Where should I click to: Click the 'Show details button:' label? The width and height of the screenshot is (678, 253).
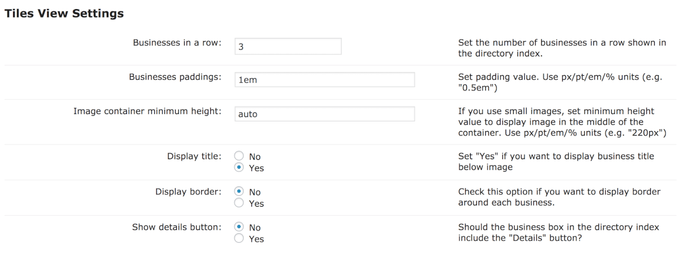click(x=176, y=227)
